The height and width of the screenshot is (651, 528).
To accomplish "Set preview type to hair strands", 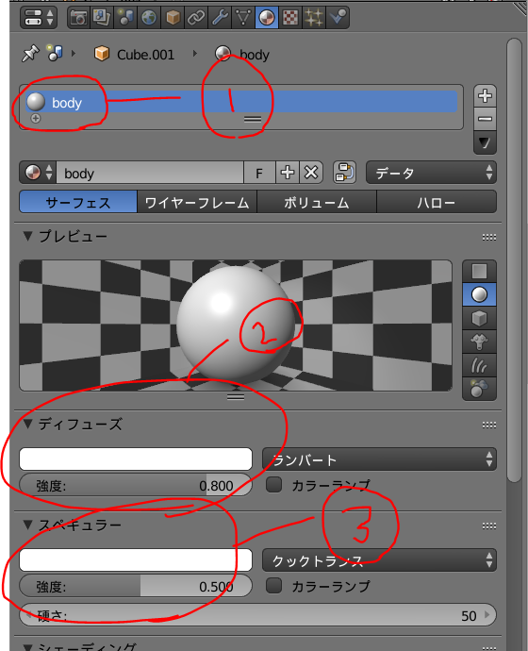I will coord(479,366).
